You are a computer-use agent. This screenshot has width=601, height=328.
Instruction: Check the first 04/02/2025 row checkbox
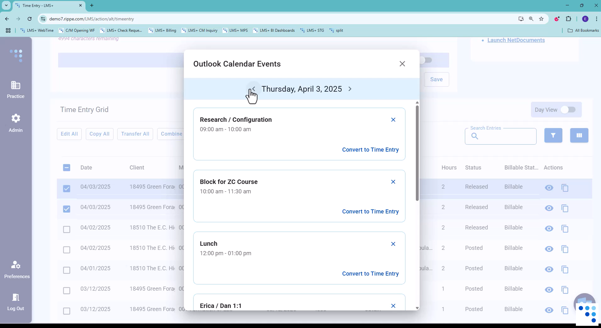[67, 229]
